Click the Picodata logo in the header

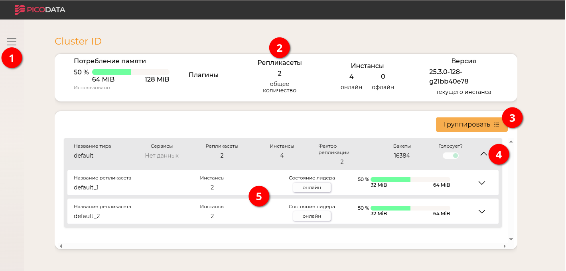click(x=40, y=10)
